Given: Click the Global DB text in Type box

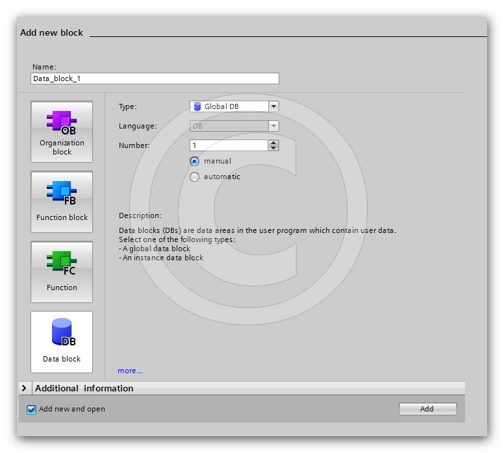Looking at the screenshot, I should tap(221, 106).
